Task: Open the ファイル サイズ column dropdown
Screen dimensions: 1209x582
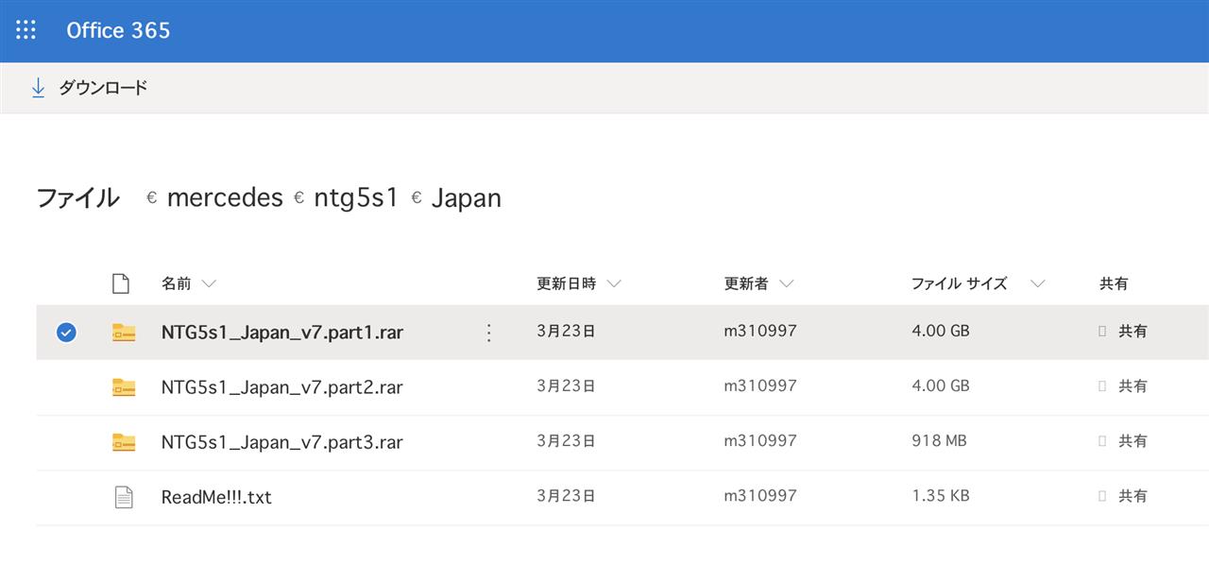Action: (1038, 283)
